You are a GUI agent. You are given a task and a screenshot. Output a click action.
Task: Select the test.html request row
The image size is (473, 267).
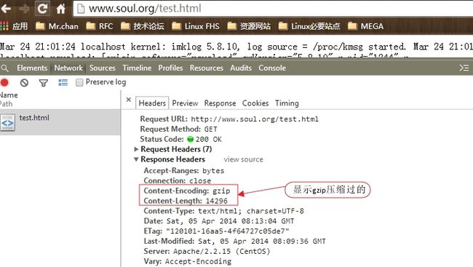click(60, 122)
